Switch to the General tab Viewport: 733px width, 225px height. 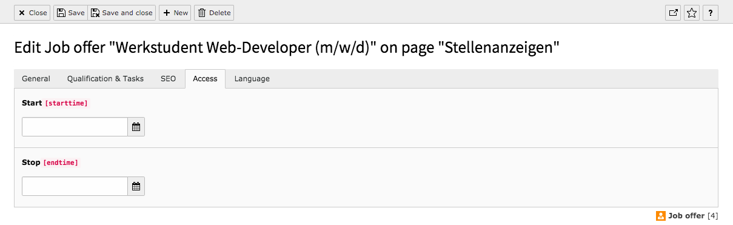pyautogui.click(x=36, y=79)
